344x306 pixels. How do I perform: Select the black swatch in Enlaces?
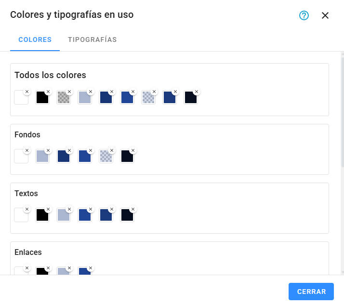coord(42,271)
